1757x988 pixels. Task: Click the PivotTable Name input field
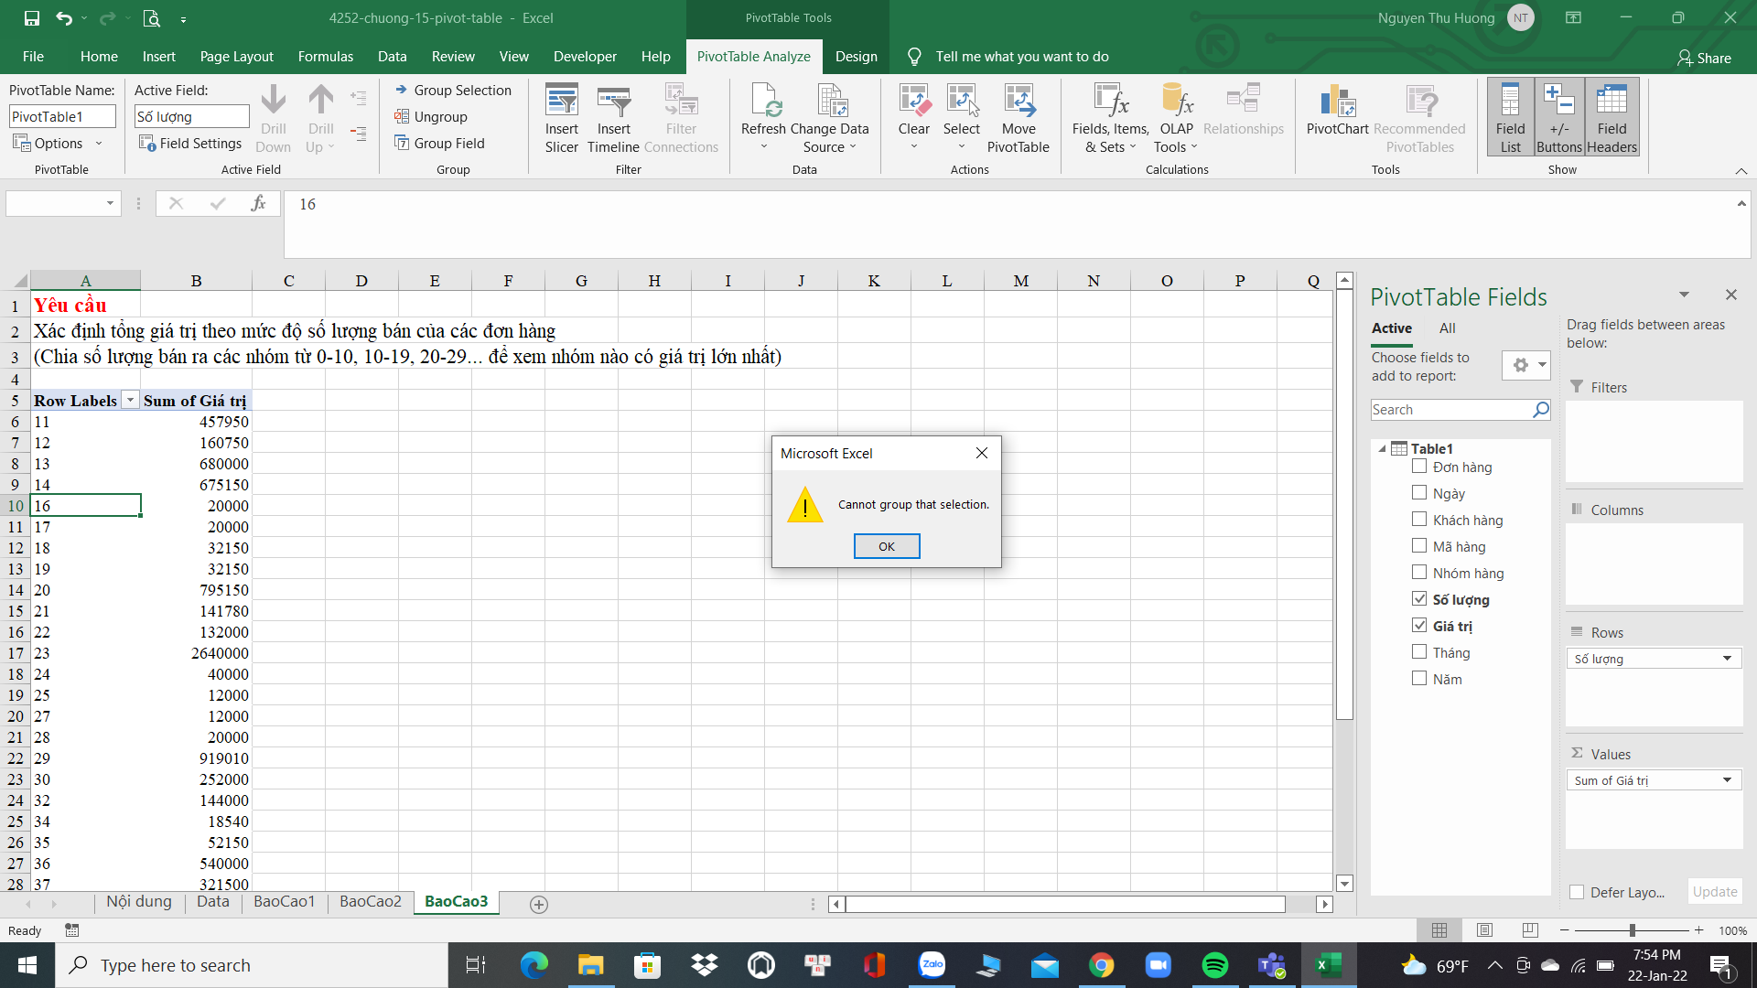62,116
